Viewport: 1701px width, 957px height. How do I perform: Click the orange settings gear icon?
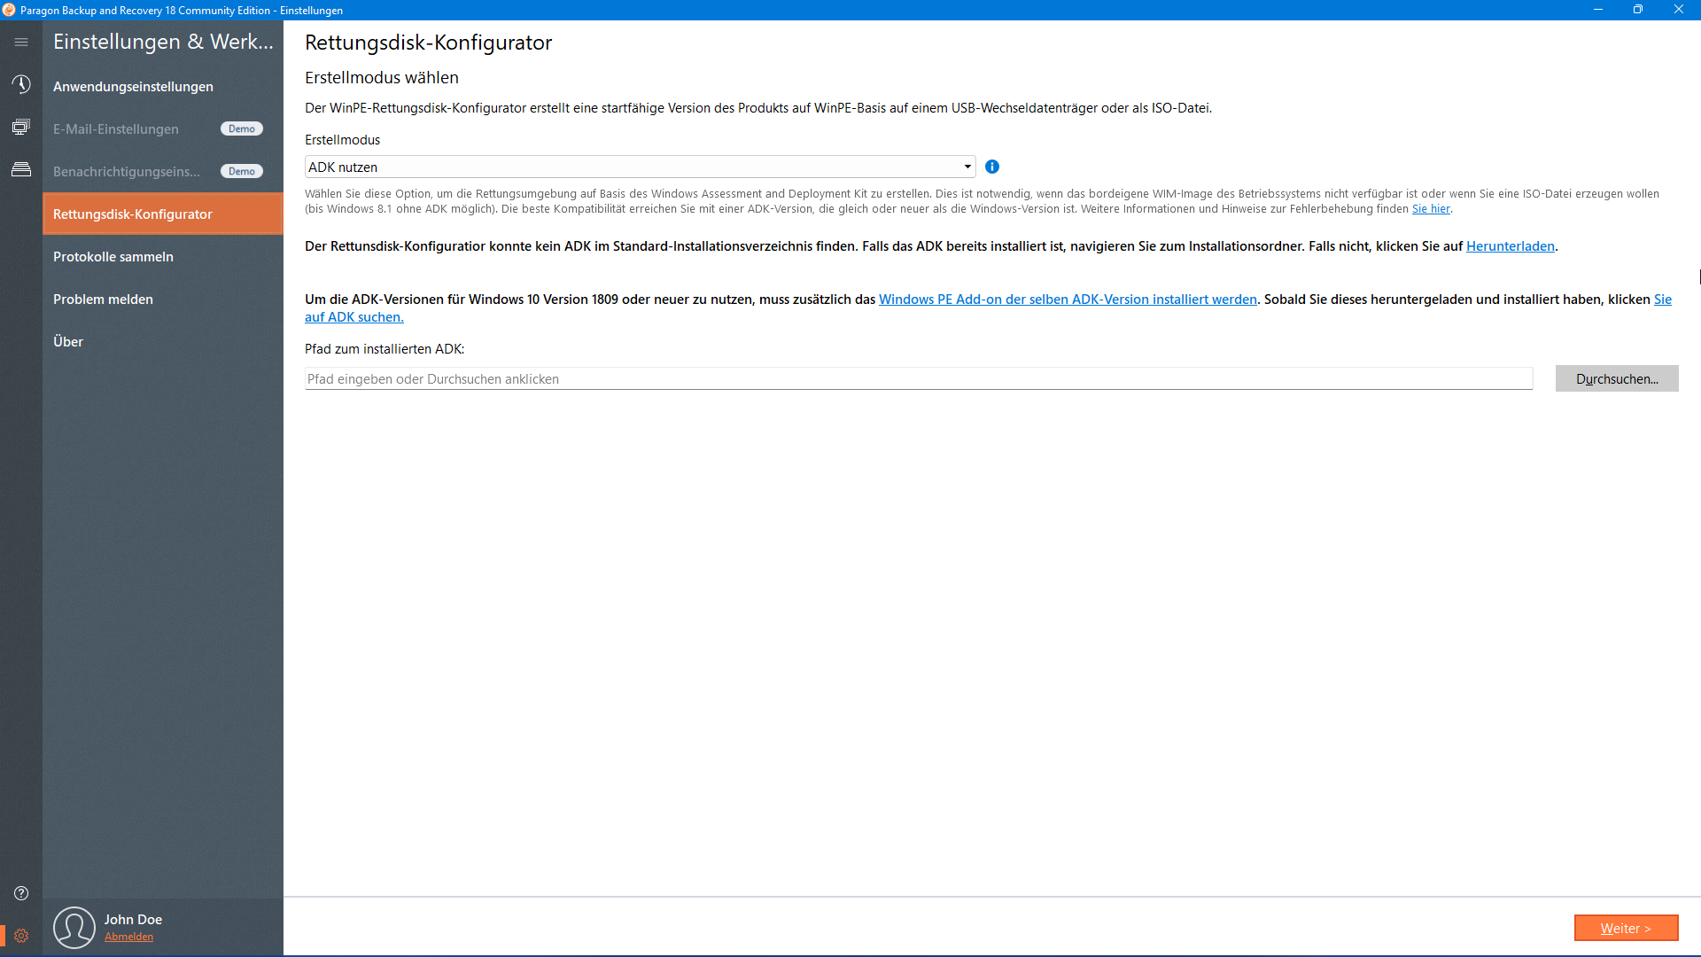(x=21, y=936)
